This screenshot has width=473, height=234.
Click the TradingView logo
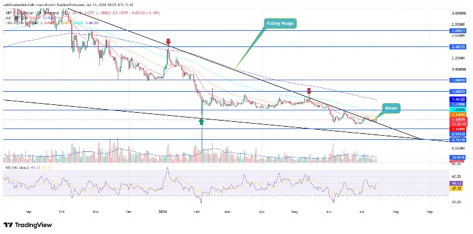pos(28,225)
